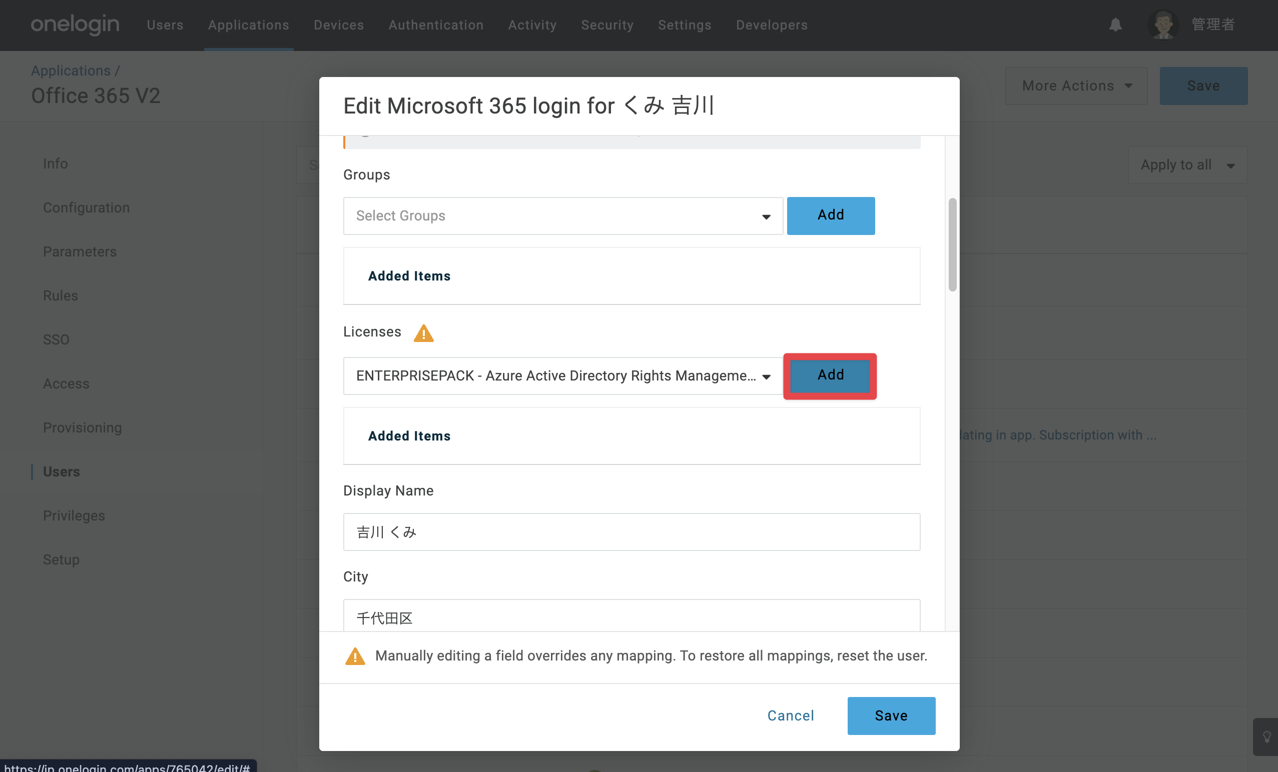The width and height of the screenshot is (1278, 772).
Task: Open the notifications bell
Action: point(1115,24)
